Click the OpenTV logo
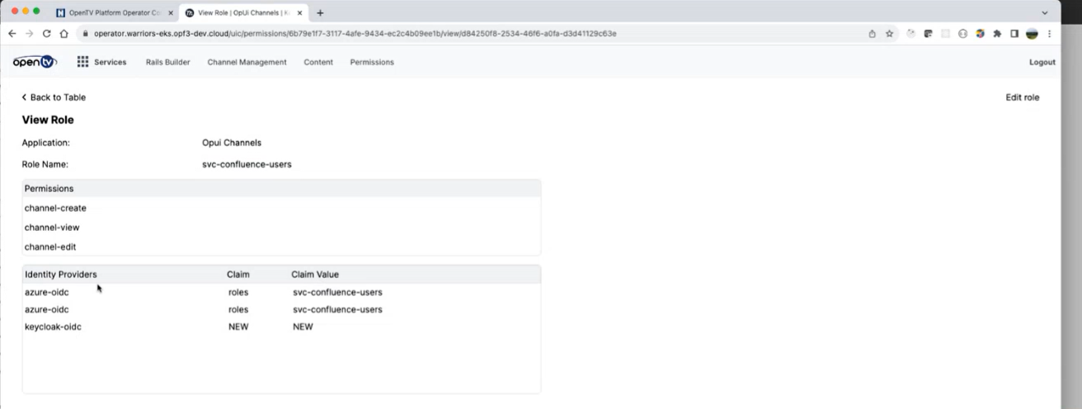This screenshot has height=409, width=1082. click(x=35, y=62)
